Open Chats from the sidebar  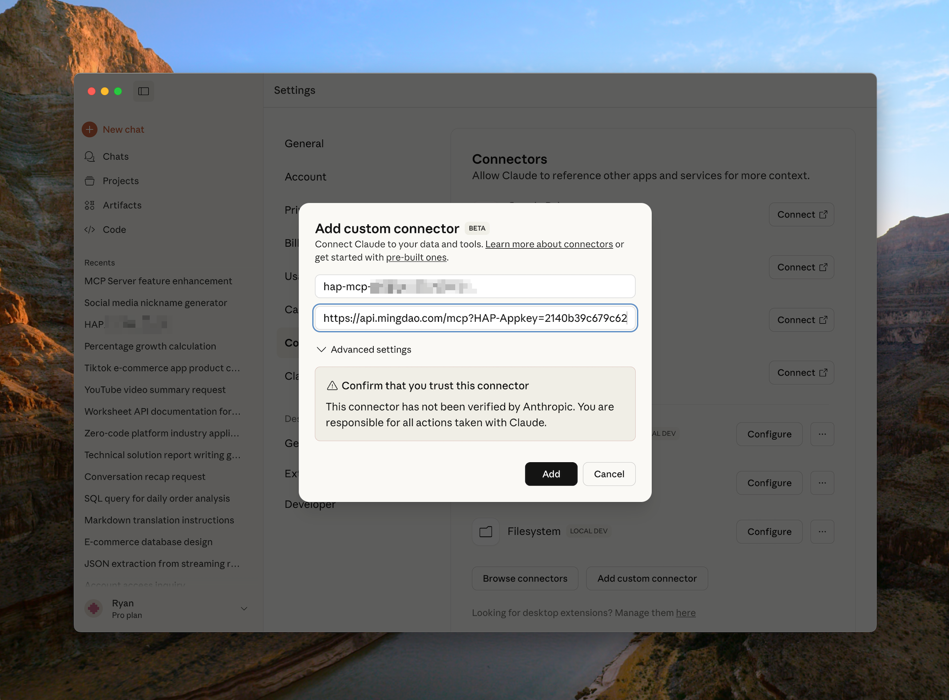[x=115, y=156]
